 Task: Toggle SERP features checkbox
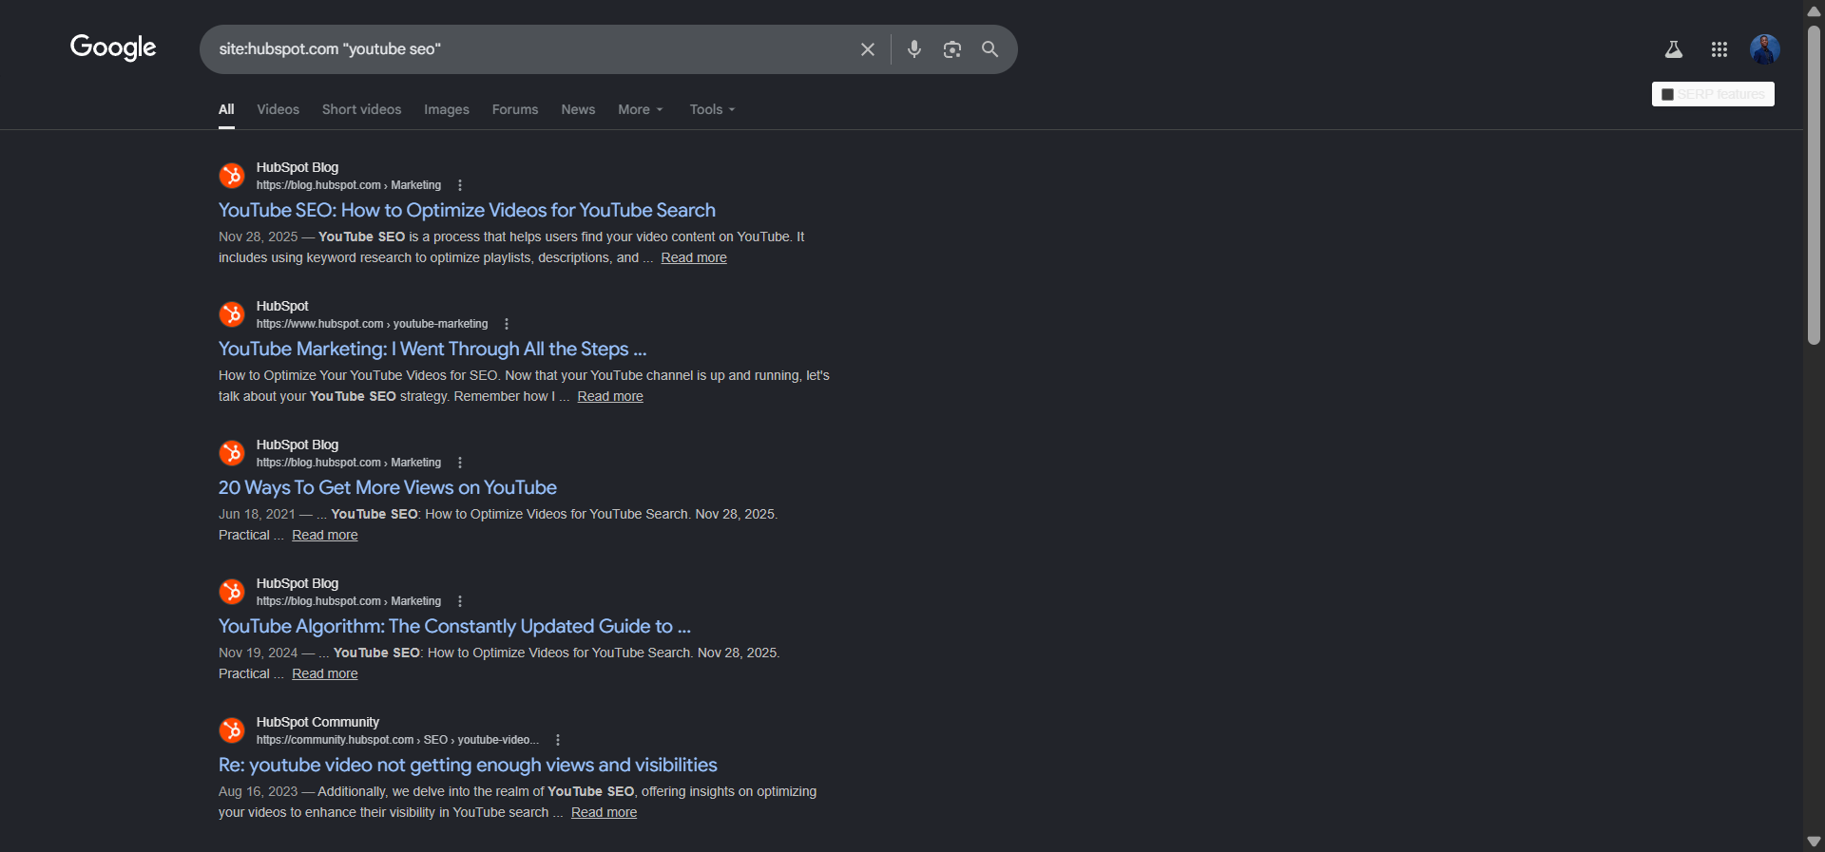(x=1667, y=94)
